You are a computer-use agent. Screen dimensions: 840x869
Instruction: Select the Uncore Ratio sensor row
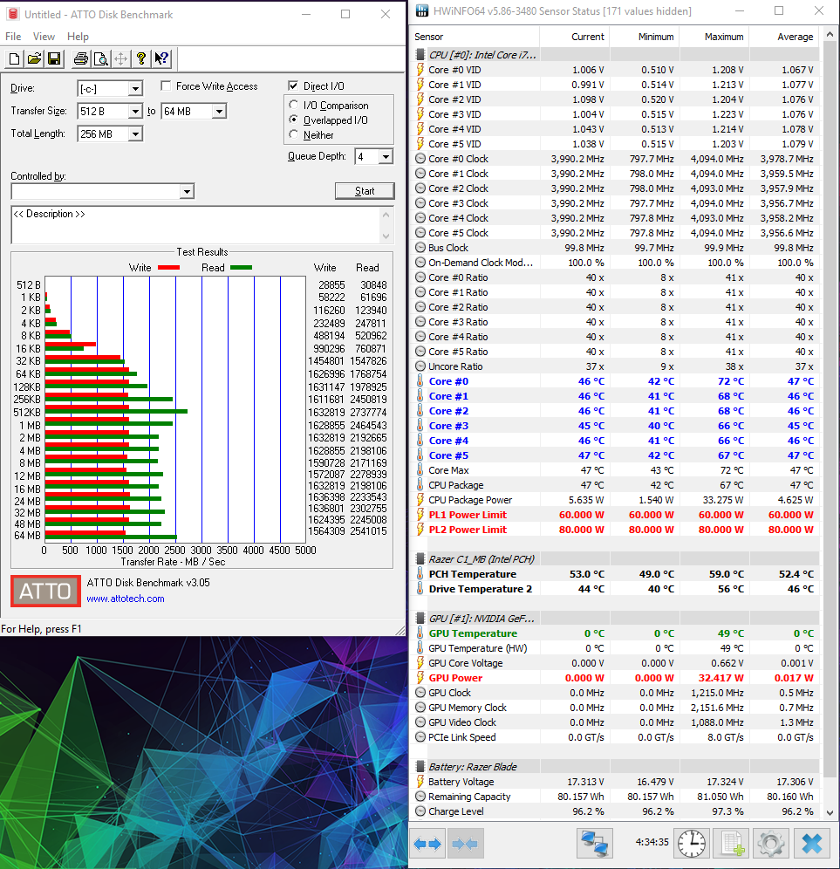(615, 366)
